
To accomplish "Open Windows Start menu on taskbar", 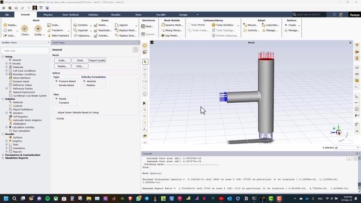I will point(6,198).
